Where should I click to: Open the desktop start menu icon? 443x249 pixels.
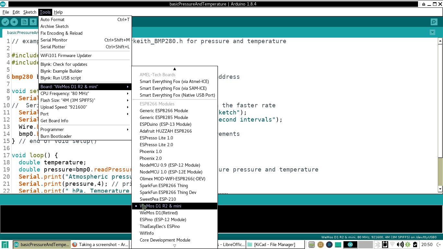[5, 244]
